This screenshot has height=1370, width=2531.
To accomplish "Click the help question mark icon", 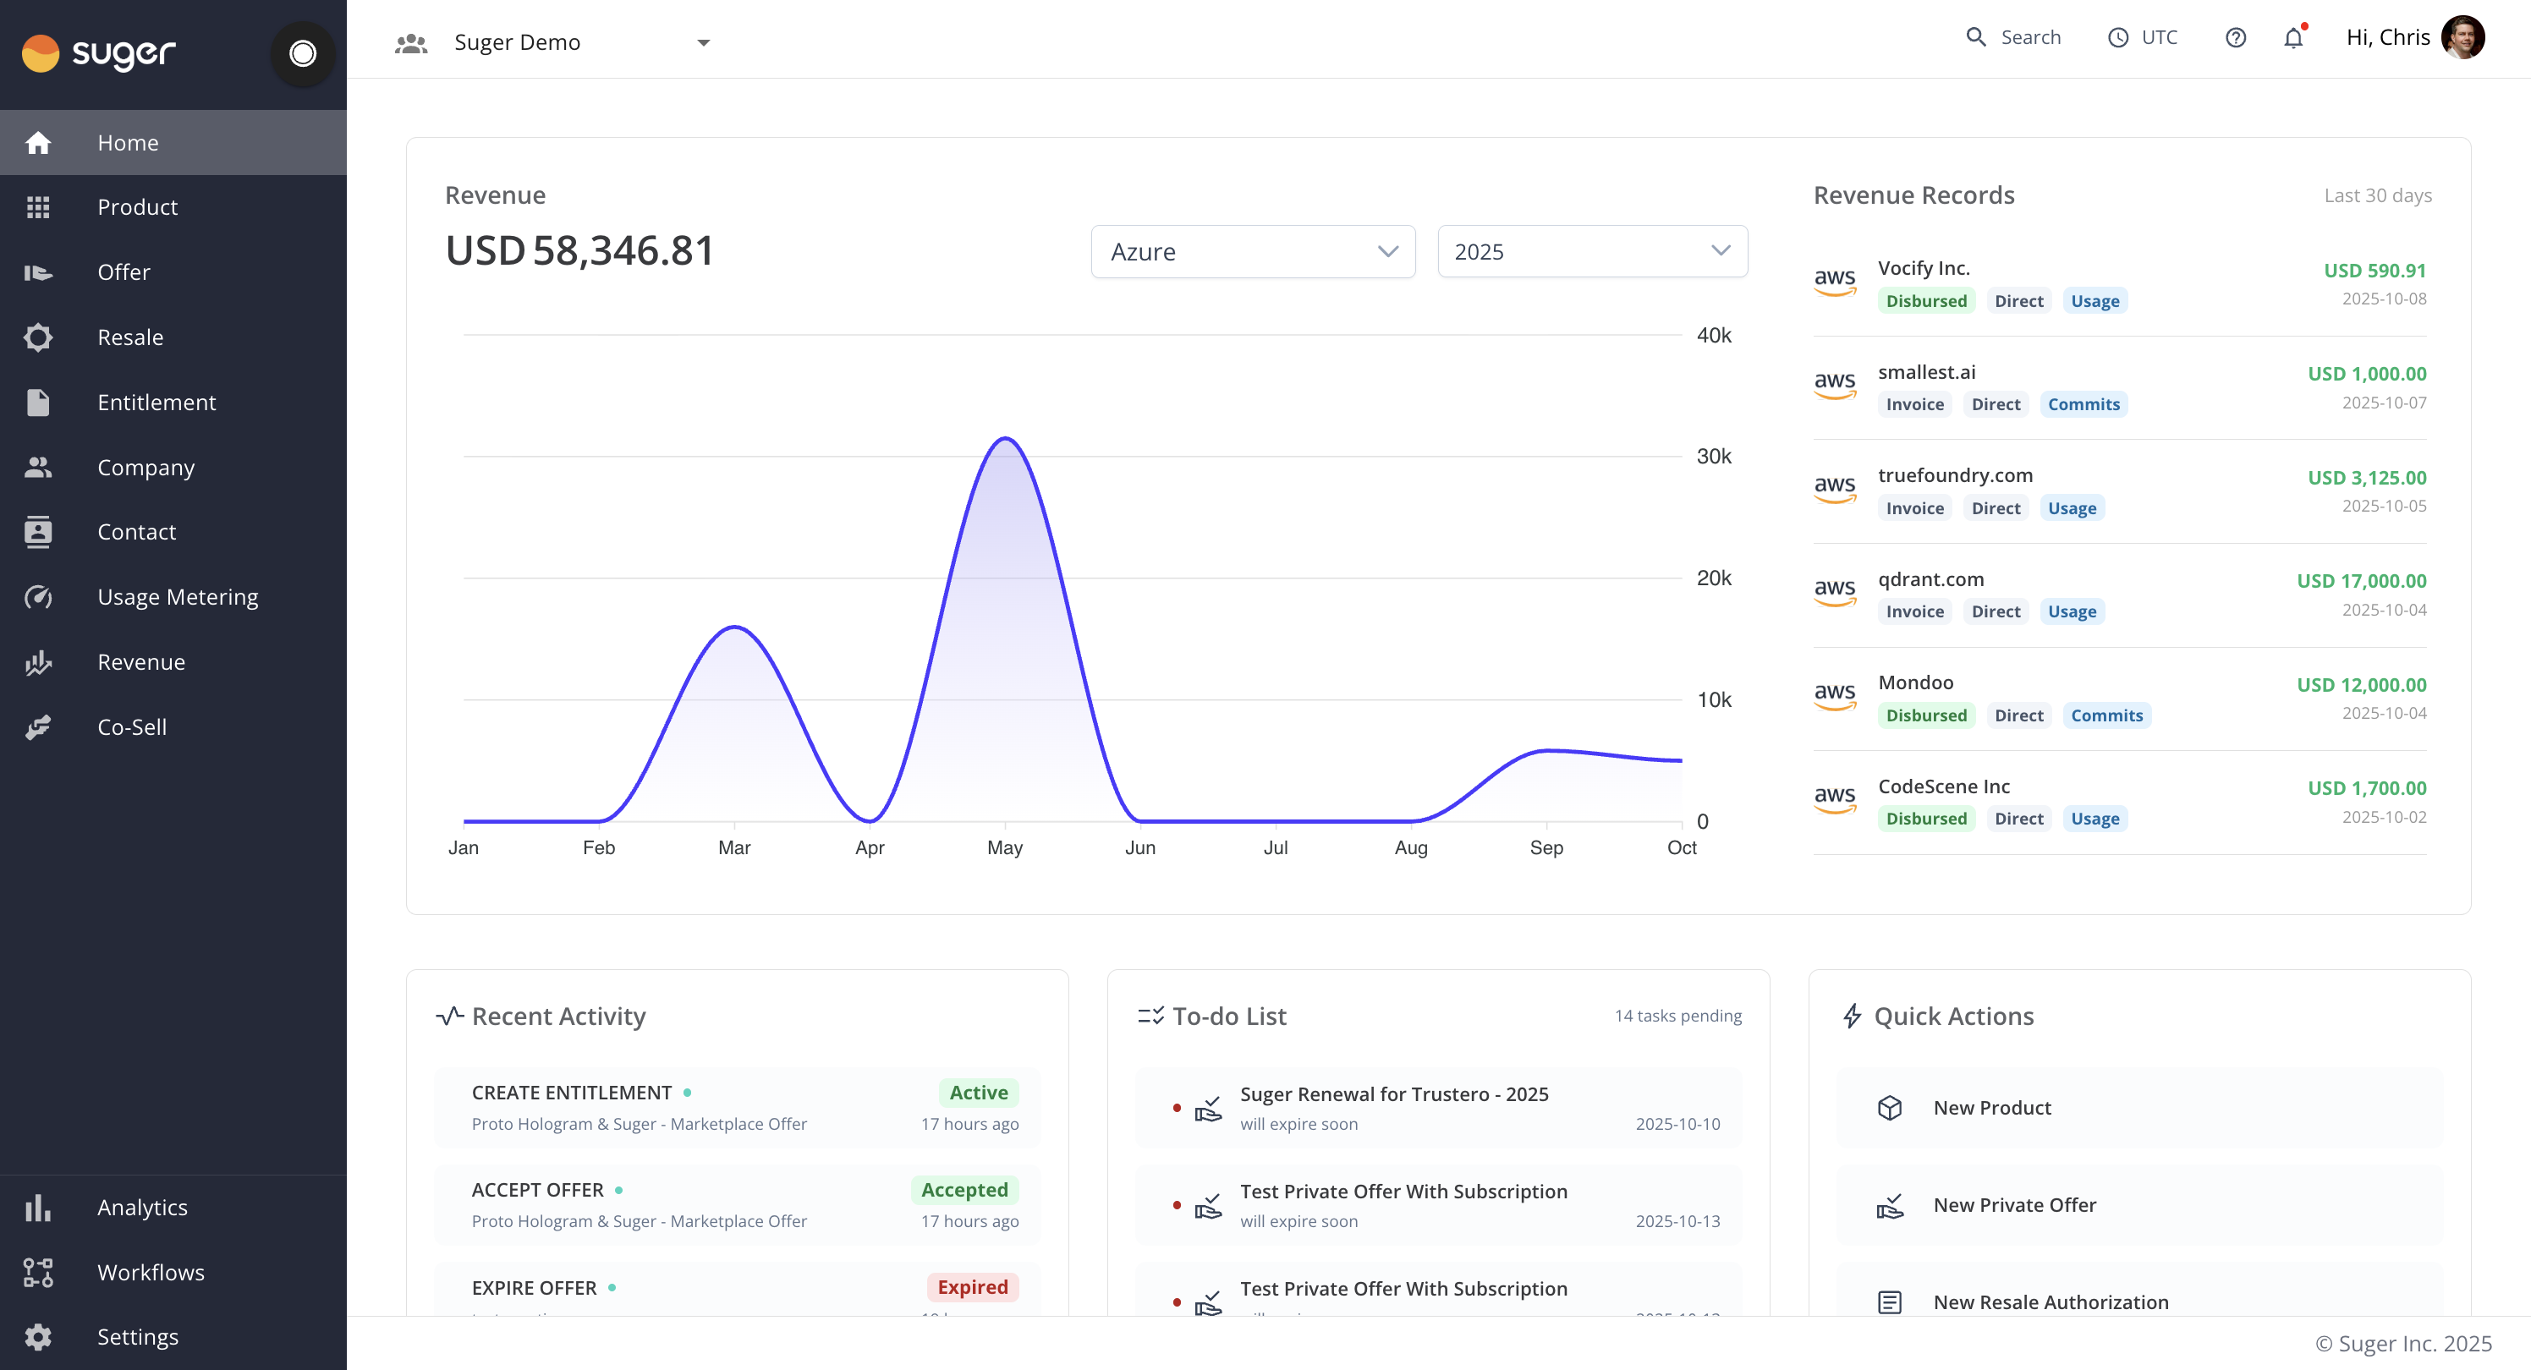I will (2235, 38).
